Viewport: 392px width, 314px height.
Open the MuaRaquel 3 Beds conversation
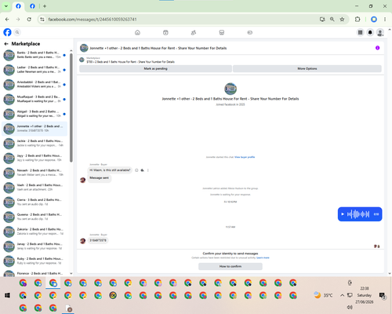[x=34, y=99]
